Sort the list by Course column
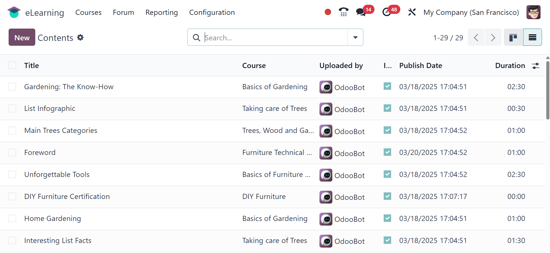The image size is (550, 253). [x=254, y=65]
